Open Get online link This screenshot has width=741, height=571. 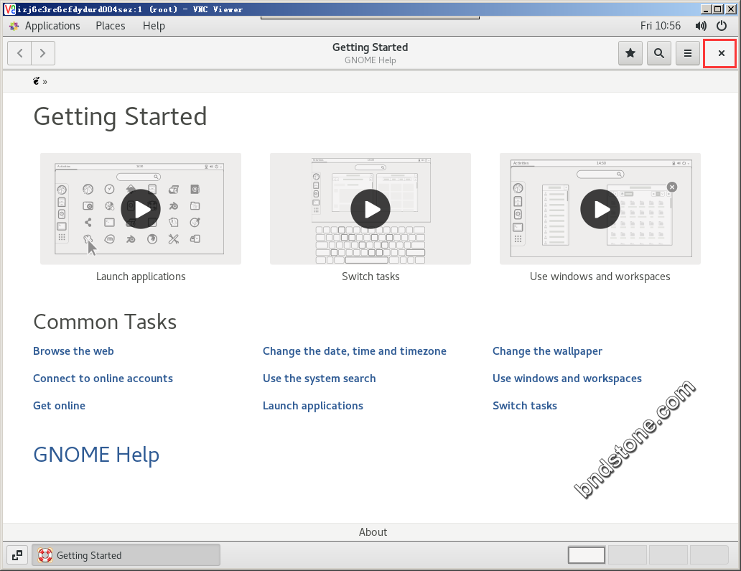59,406
